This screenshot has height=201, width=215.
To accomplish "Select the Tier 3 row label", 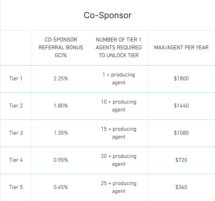I will coord(16,133).
